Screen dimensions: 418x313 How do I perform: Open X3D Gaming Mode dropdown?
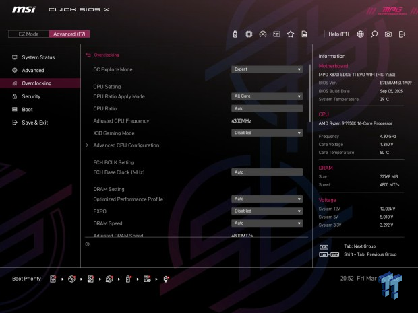point(267,133)
